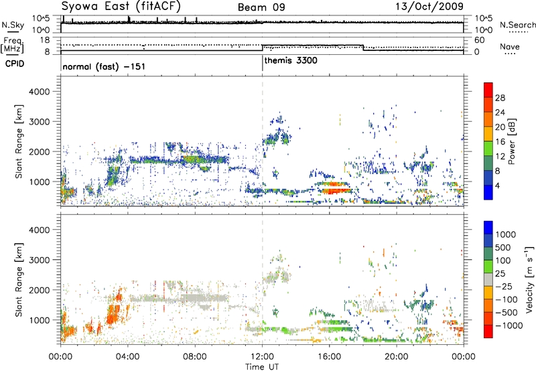This screenshot has height=371, width=536.
Task: Click the dashed 12:00 line in the power panel
Action: (x=262, y=141)
